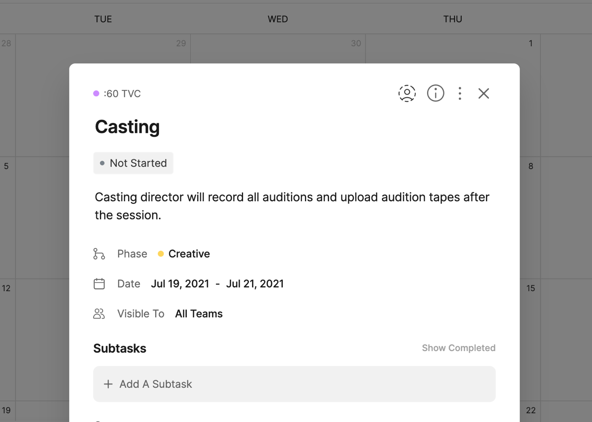592x422 pixels.
Task: Change the Creative phase selection
Action: pos(189,254)
